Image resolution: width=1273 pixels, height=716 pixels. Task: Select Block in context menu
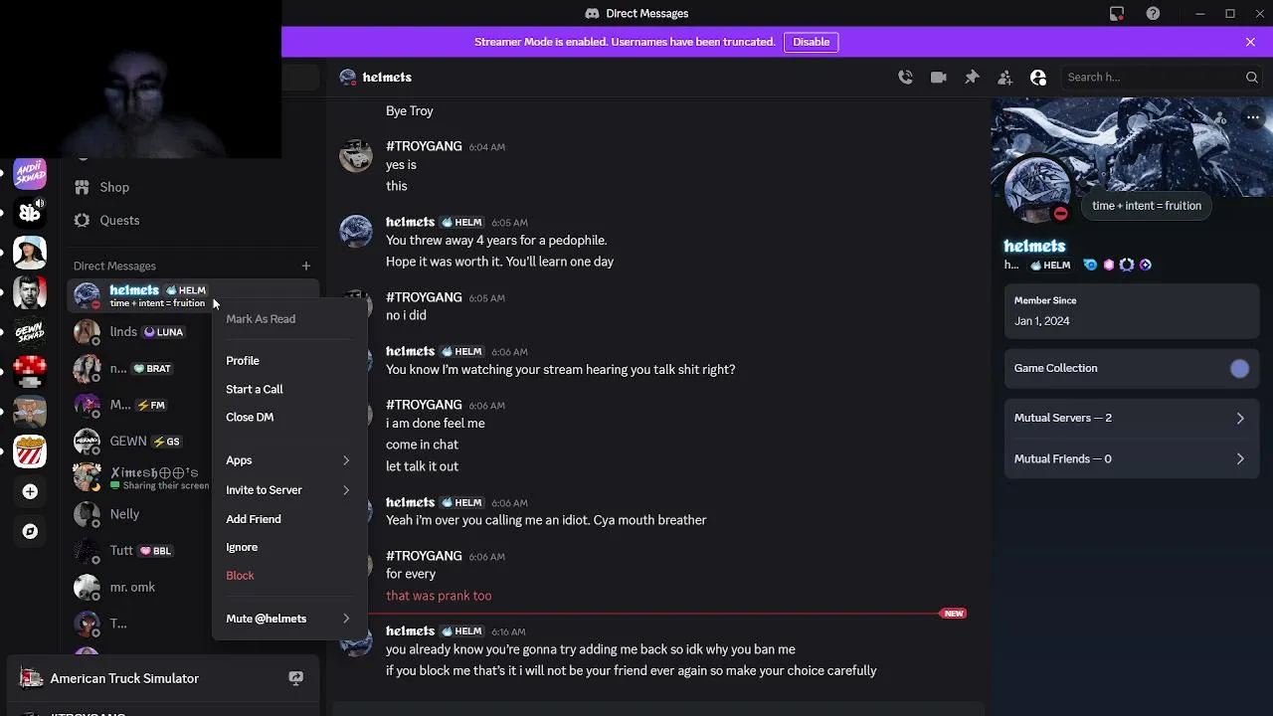point(240,576)
